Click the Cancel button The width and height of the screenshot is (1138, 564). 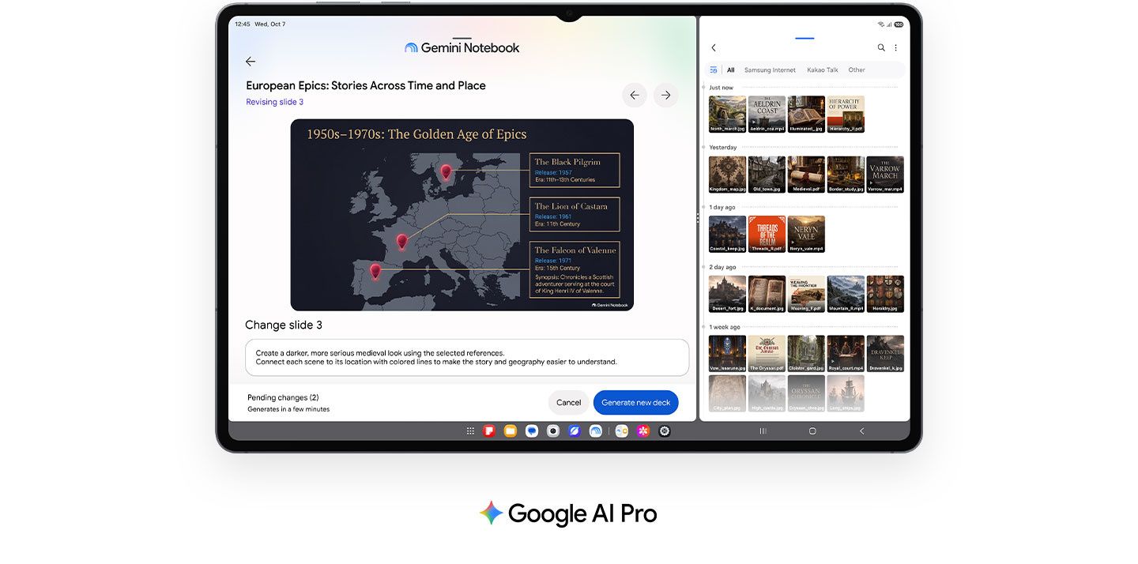(x=569, y=403)
